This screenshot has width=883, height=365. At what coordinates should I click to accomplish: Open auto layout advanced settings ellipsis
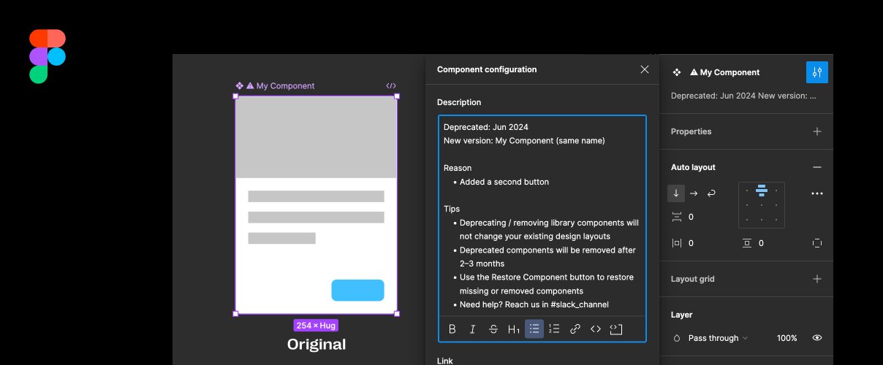[x=817, y=193]
